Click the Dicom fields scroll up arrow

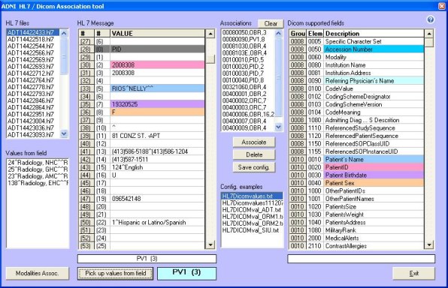429,34
